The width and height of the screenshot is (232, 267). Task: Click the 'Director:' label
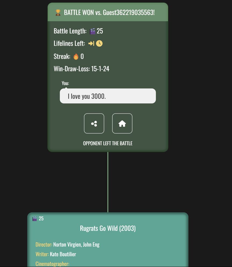point(44,245)
